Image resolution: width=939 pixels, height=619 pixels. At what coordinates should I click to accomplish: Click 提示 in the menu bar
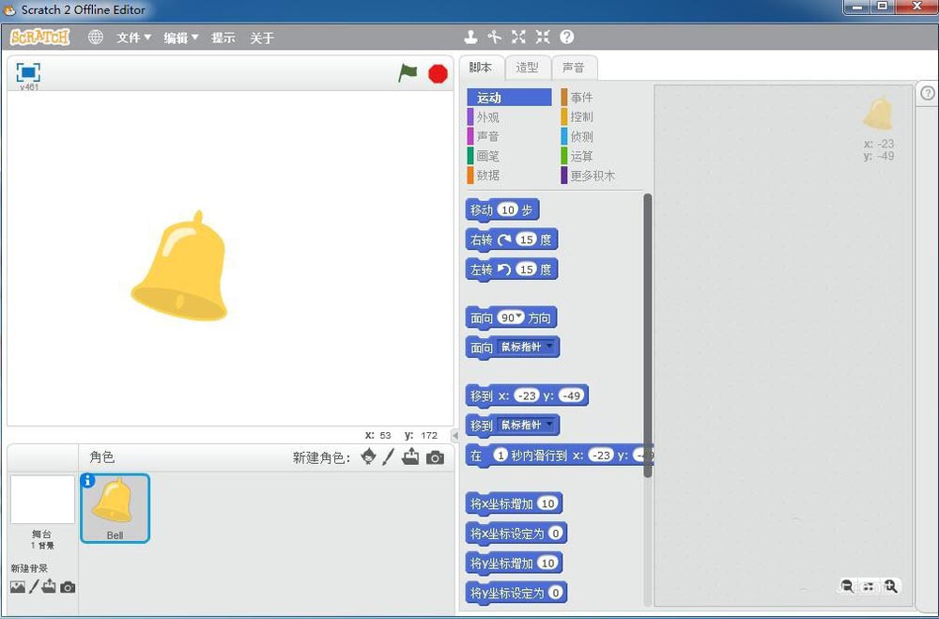pyautogui.click(x=223, y=37)
